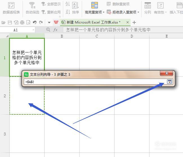Open the Sort (排序) dialog

76,8
